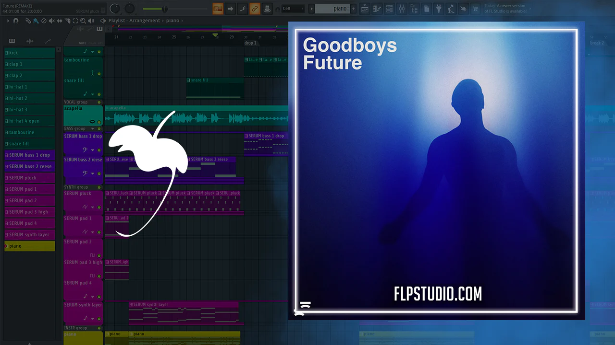Image resolution: width=615 pixels, height=345 pixels.
Task: Toggle the link-to-controller chain icon
Action: click(x=255, y=9)
